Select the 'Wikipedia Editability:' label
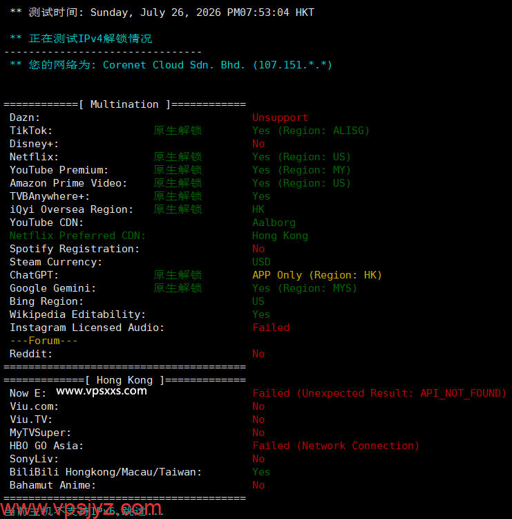The height and width of the screenshot is (519, 512). [x=78, y=314]
